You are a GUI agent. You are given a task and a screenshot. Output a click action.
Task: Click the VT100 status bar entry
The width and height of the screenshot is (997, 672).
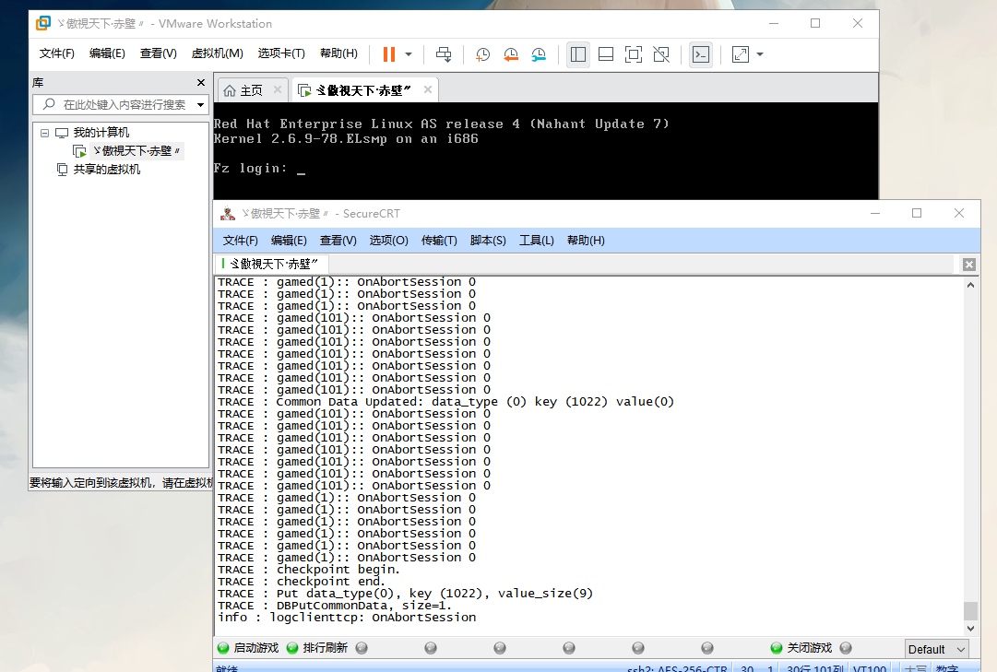coord(869,668)
